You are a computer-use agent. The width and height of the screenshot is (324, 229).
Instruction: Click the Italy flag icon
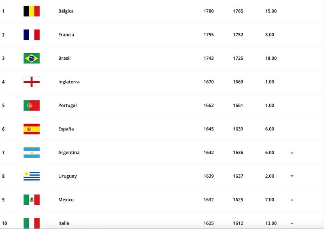[32, 223]
